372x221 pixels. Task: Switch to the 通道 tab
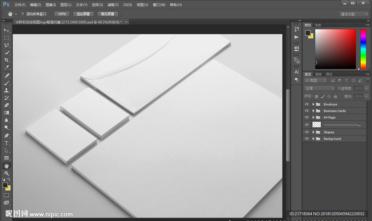318,74
